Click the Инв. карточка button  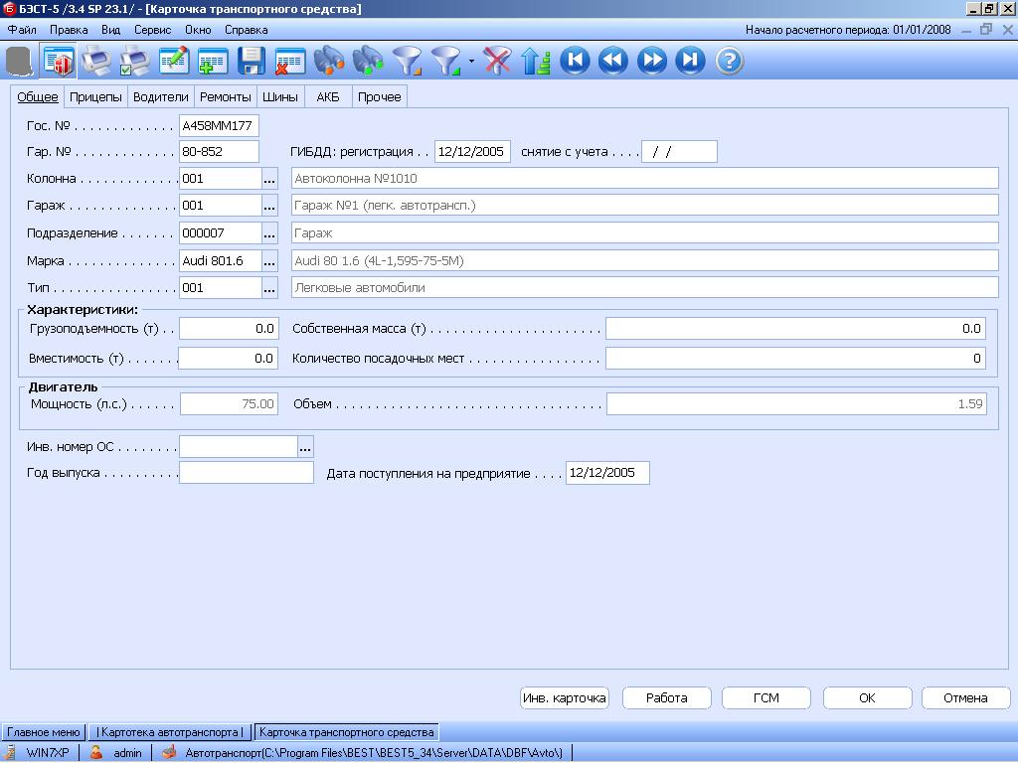[x=564, y=697]
